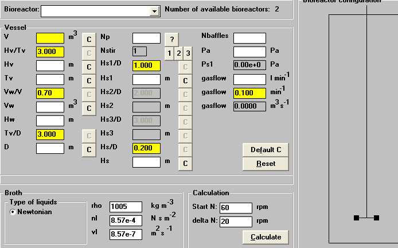This screenshot has width=398, height=248.
Task: Click the Hs2/D field showing 2.000
Action: tap(146, 93)
